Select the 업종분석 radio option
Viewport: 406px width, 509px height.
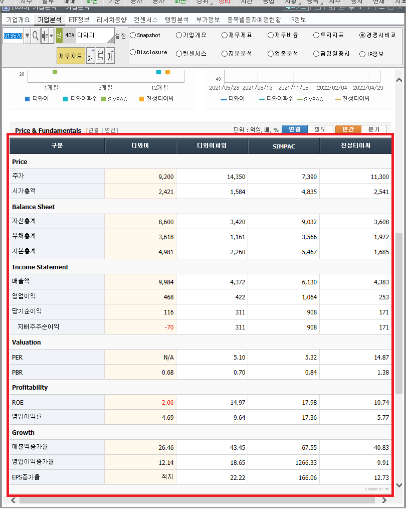coord(271,54)
